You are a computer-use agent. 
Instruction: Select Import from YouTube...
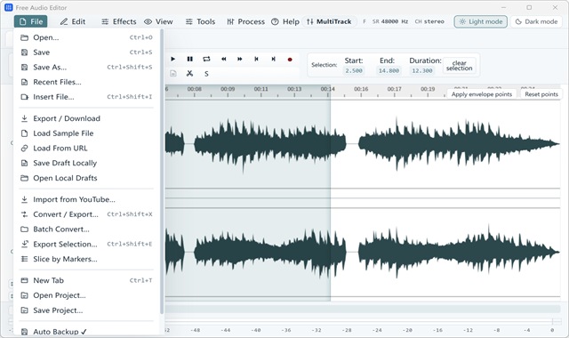point(86,199)
